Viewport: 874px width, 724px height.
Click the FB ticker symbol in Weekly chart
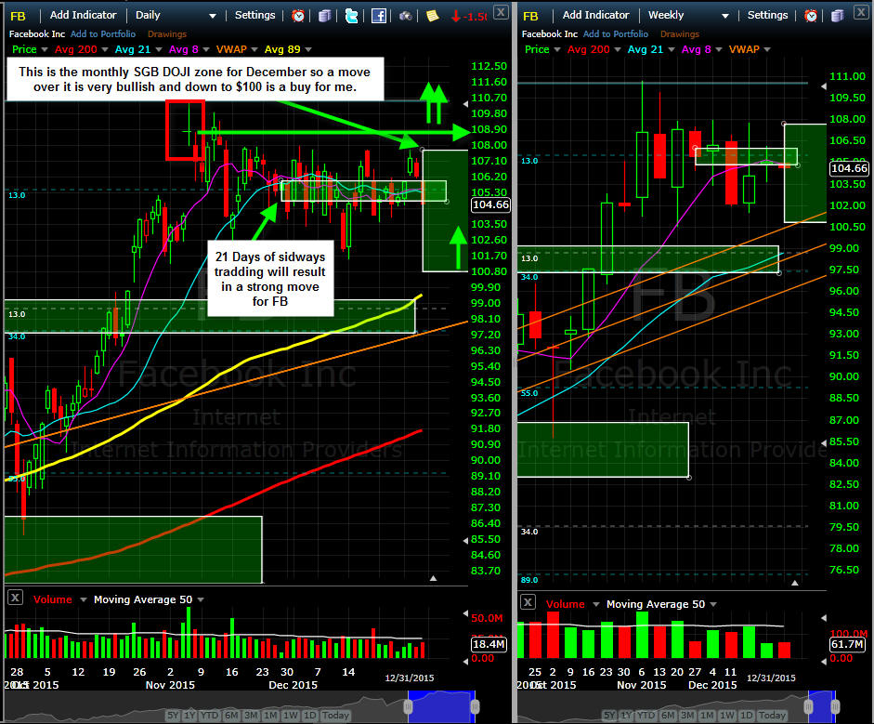pyautogui.click(x=530, y=16)
